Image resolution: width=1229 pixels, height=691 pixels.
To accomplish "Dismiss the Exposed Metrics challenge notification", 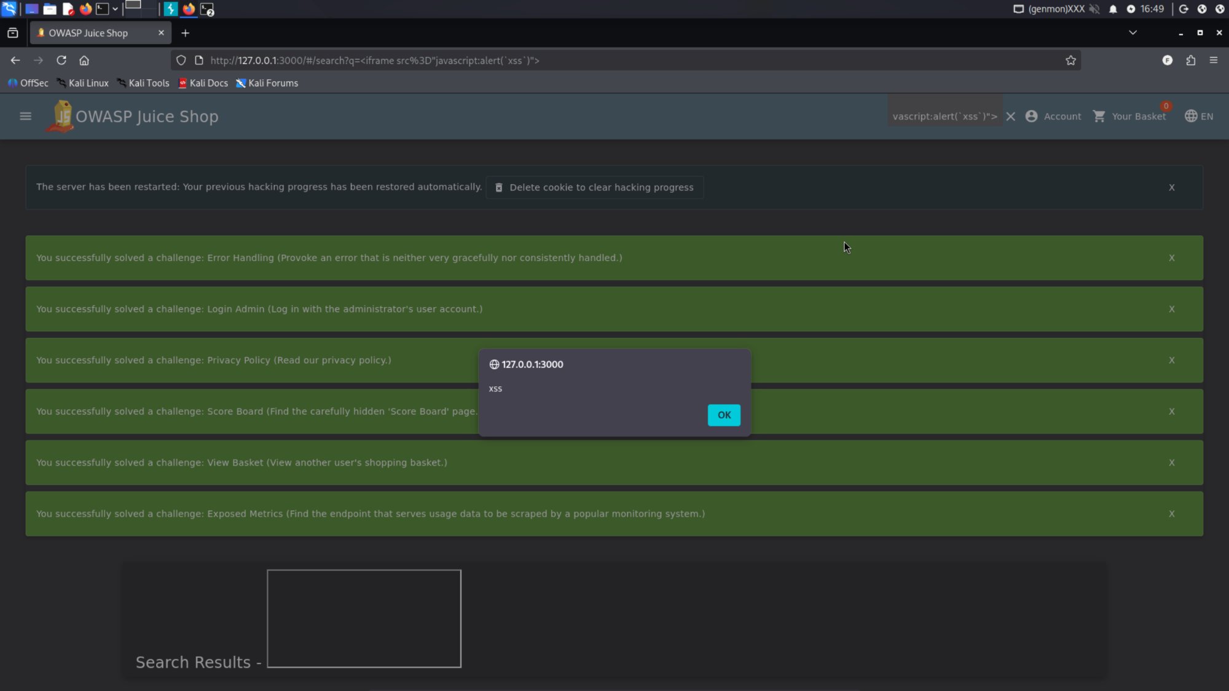I will (1172, 513).
